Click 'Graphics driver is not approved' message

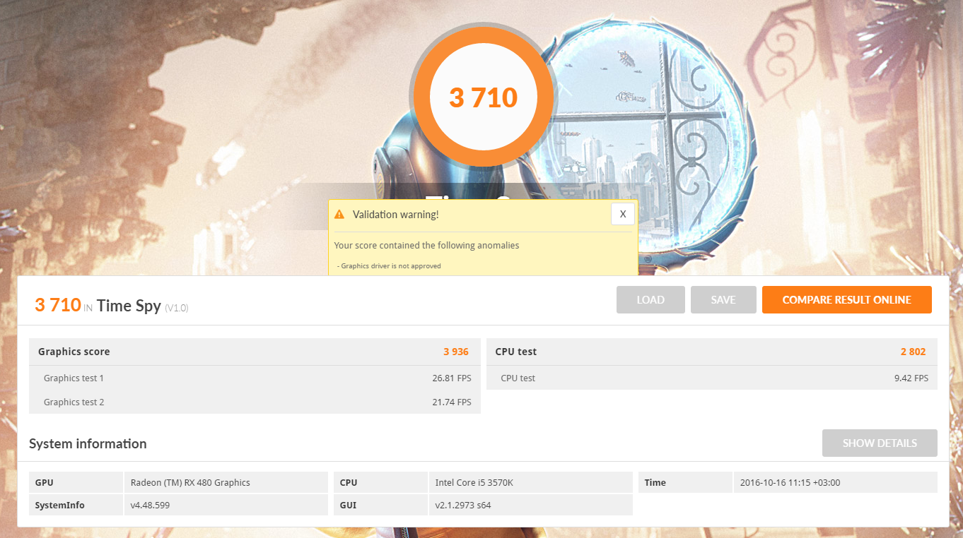(390, 266)
